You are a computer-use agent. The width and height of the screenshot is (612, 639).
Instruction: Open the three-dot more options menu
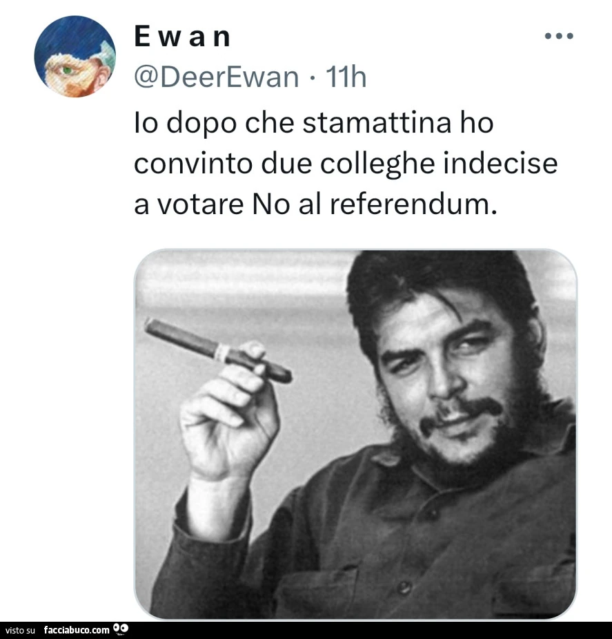tap(559, 37)
